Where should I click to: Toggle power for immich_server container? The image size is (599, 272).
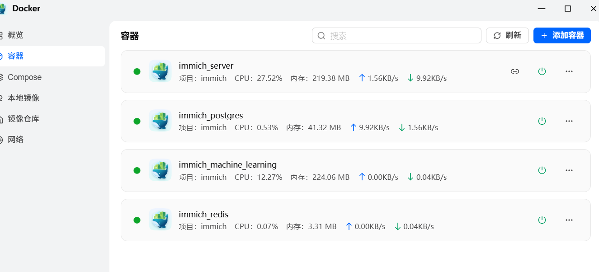pos(542,71)
